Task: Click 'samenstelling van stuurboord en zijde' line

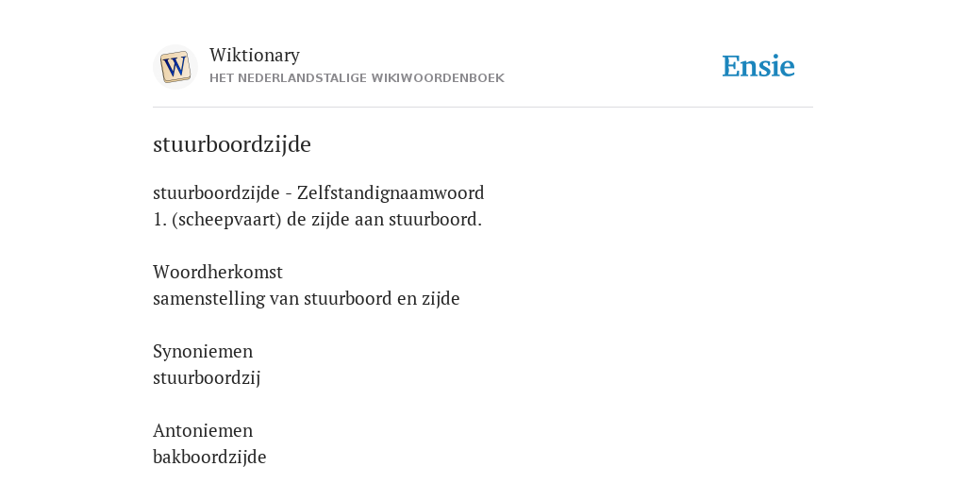Action: click(x=307, y=299)
